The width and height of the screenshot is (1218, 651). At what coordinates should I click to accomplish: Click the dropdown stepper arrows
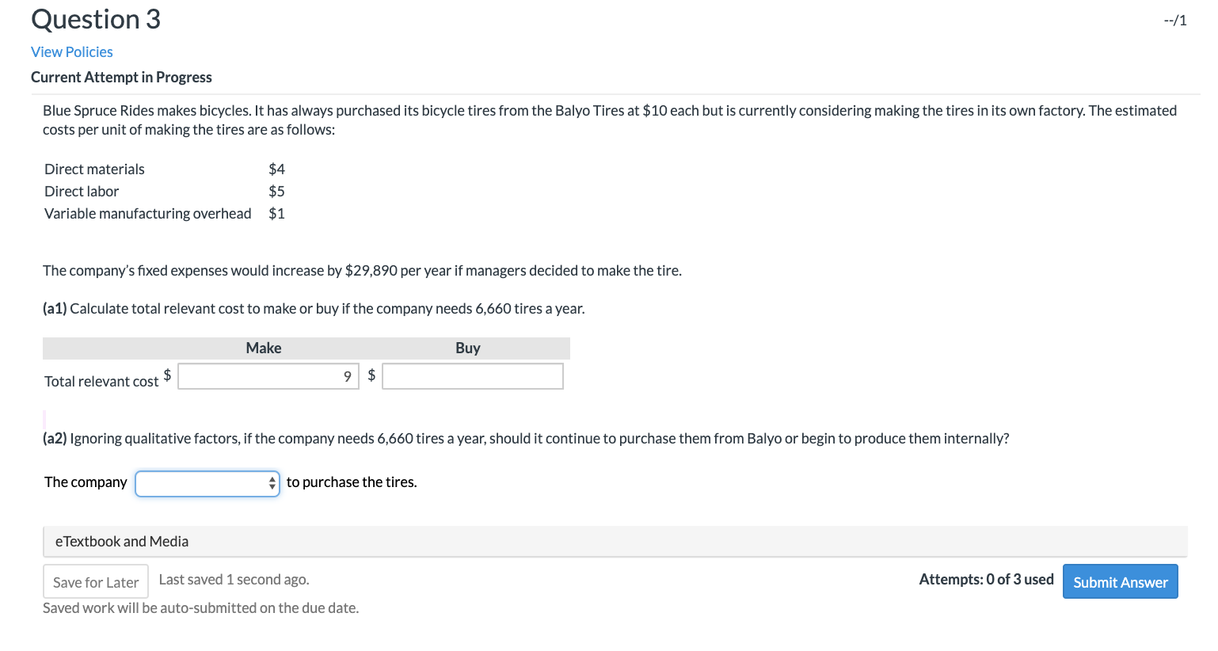point(272,483)
